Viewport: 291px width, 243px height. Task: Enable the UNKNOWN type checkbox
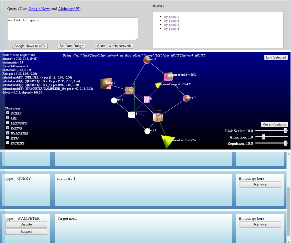coord(8,123)
